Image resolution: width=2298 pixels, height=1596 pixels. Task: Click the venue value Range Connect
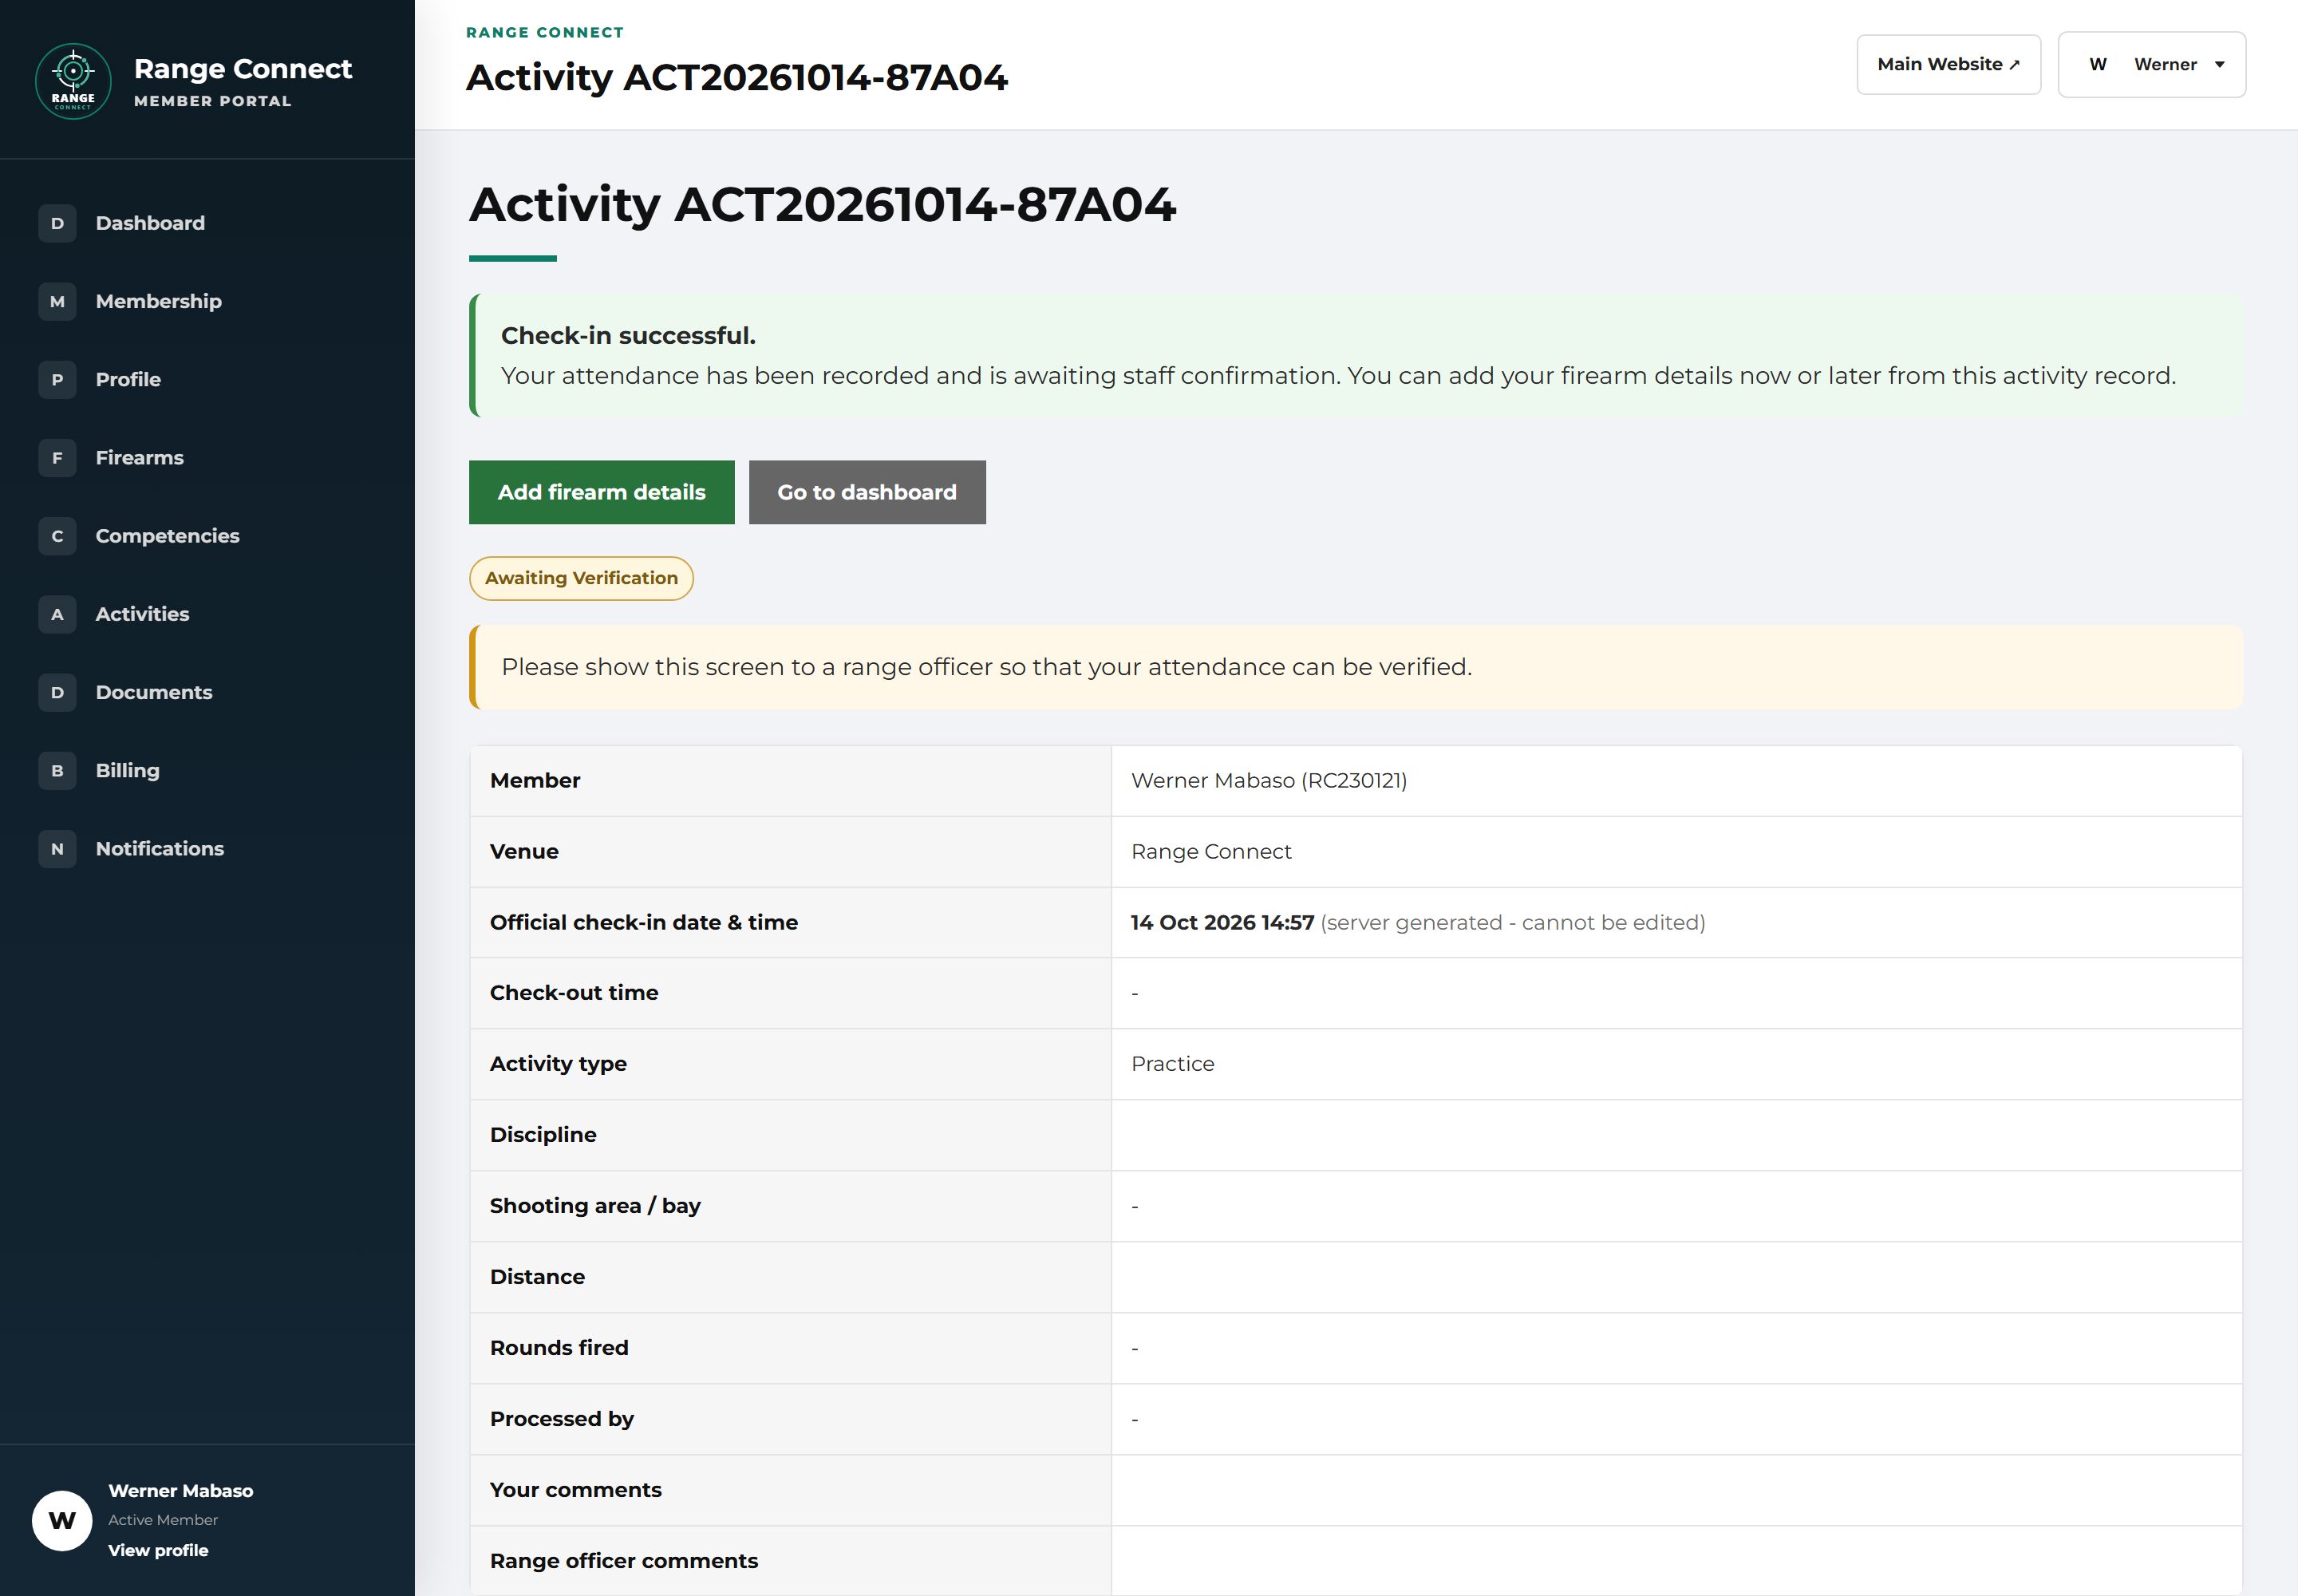point(1211,851)
